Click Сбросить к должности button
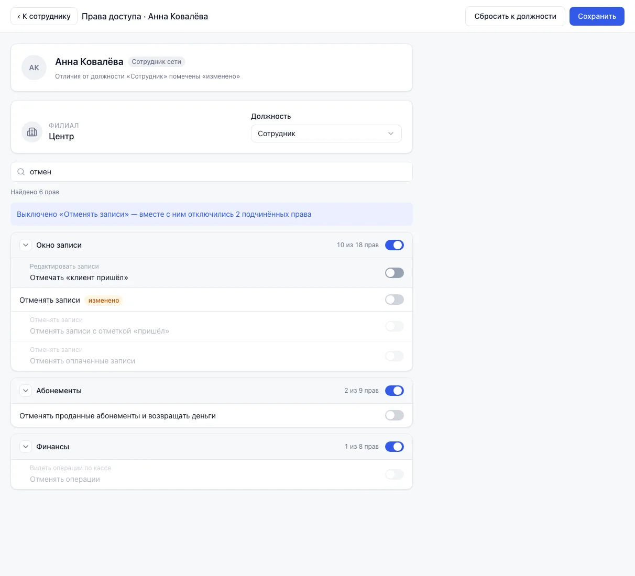The width and height of the screenshot is (635, 576). [515, 16]
